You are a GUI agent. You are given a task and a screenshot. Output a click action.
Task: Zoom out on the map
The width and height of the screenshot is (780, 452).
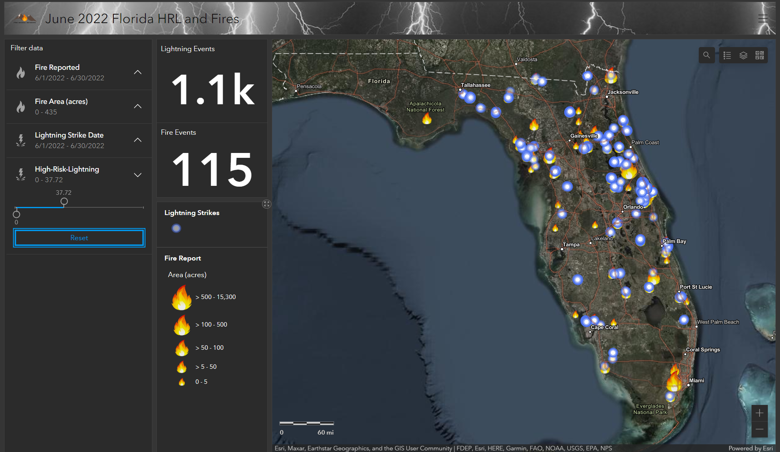coord(759,429)
